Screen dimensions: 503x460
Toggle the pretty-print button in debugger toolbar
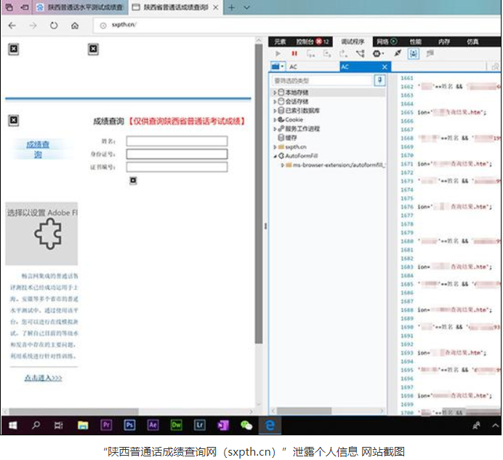point(413,54)
